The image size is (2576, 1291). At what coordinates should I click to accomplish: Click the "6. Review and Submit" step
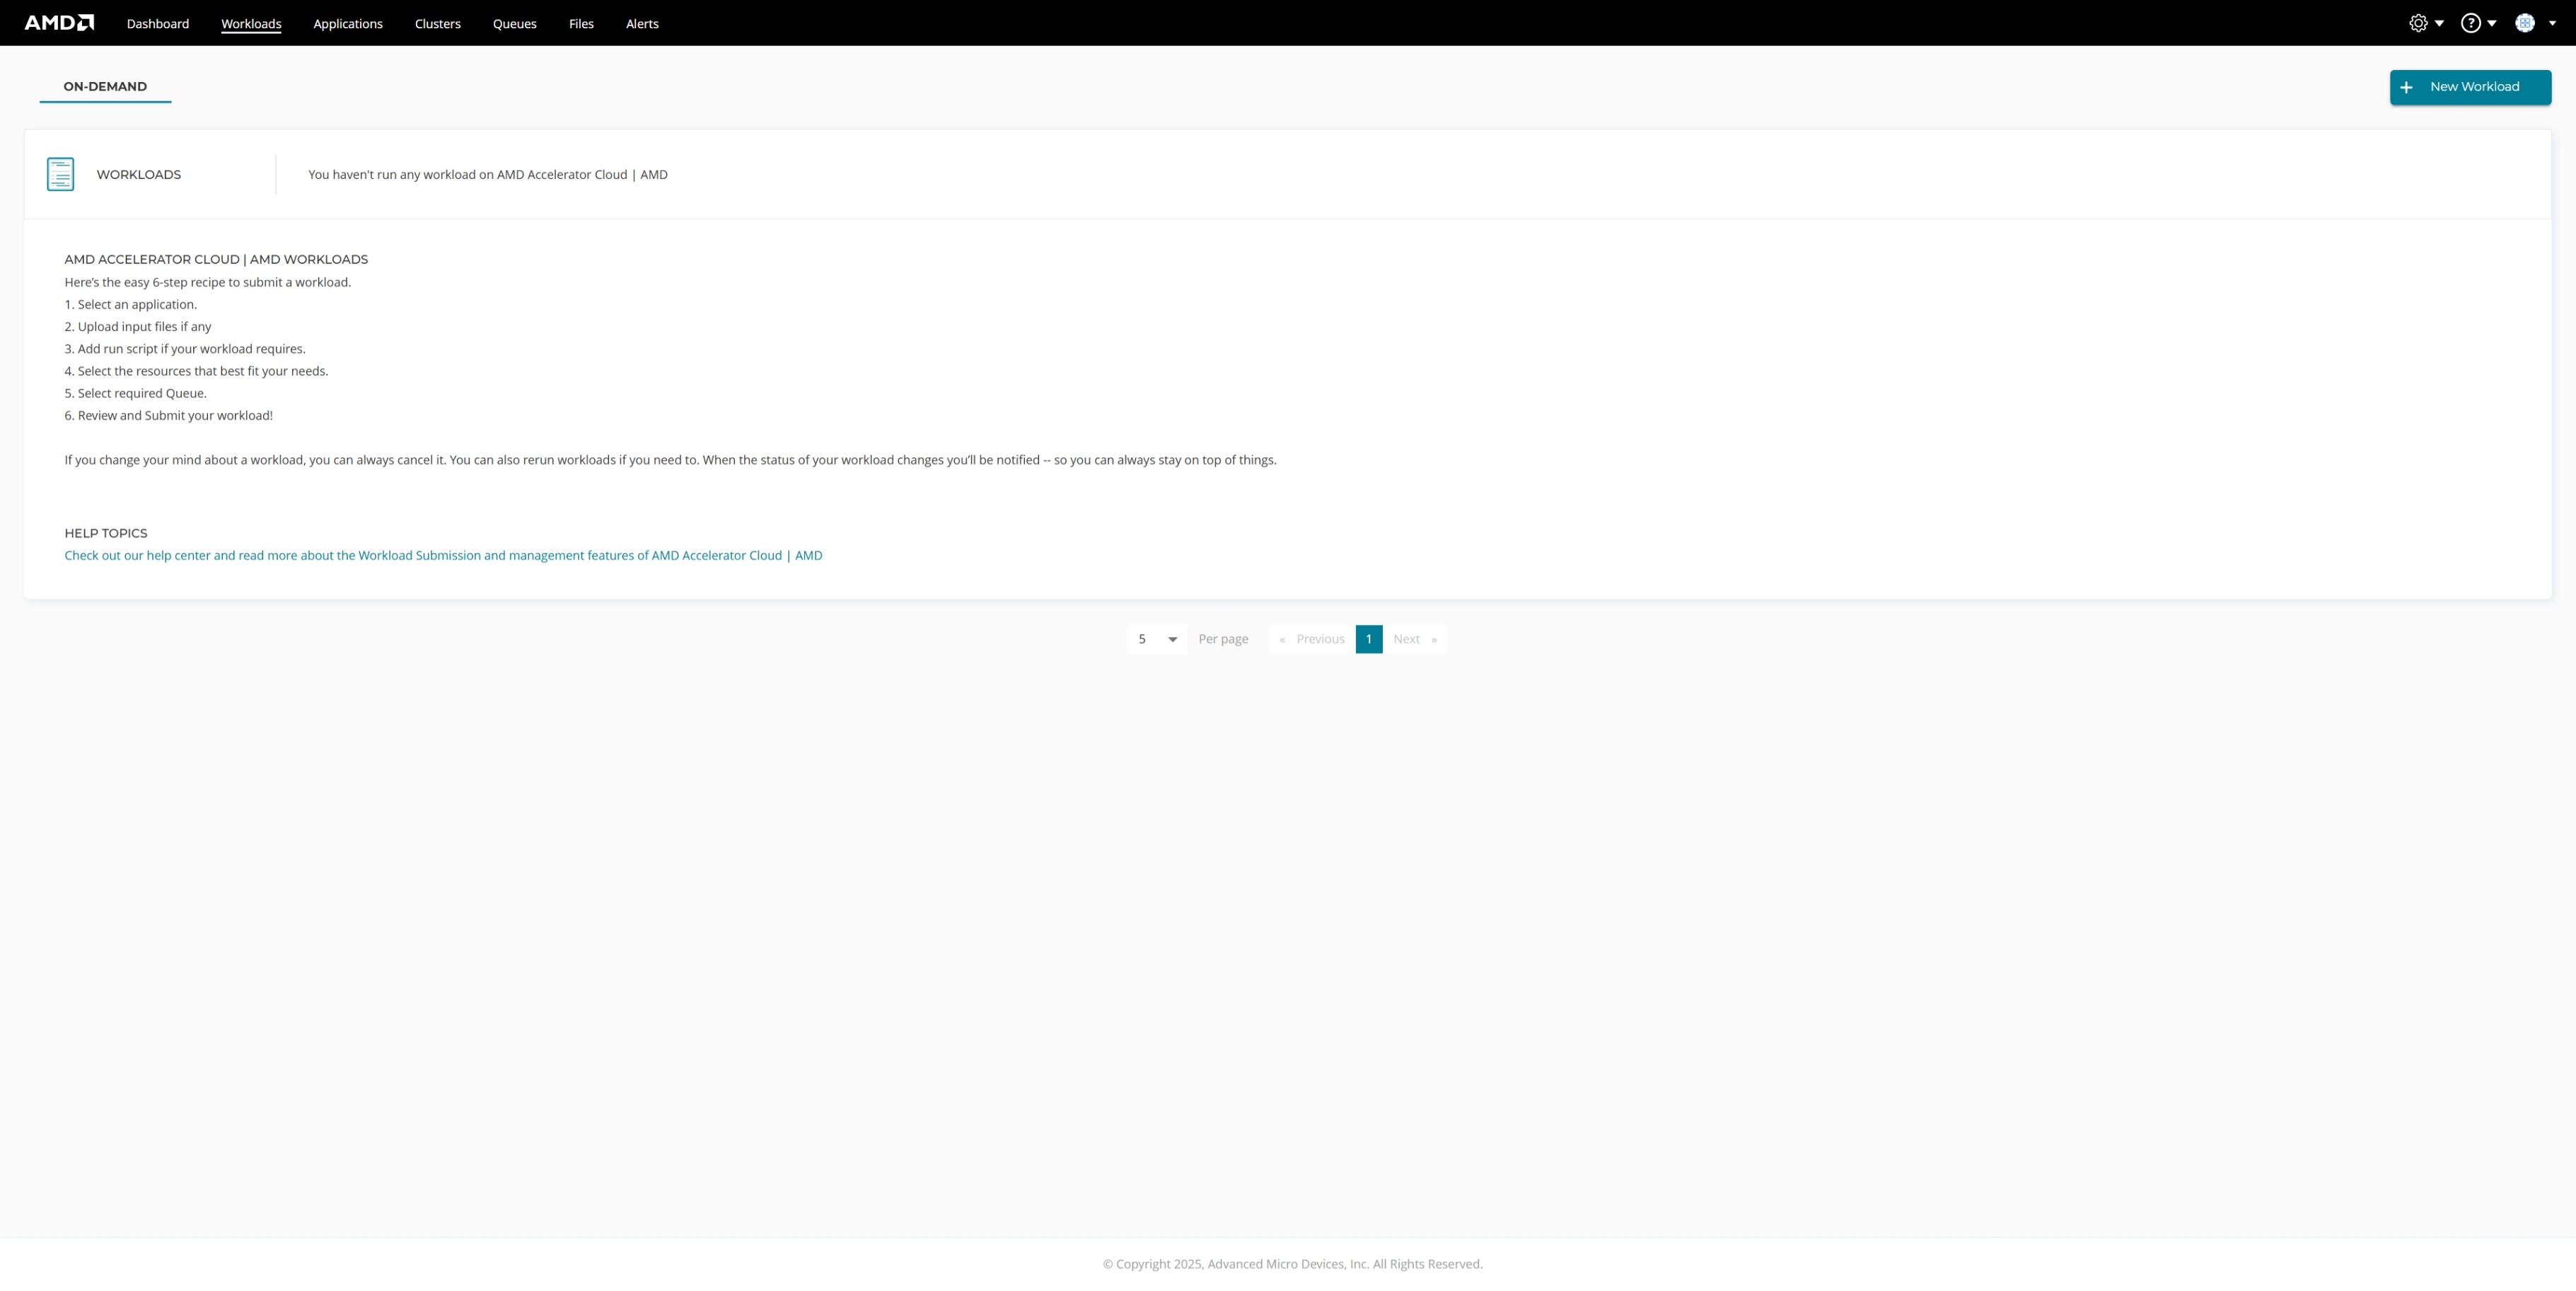[169, 416]
